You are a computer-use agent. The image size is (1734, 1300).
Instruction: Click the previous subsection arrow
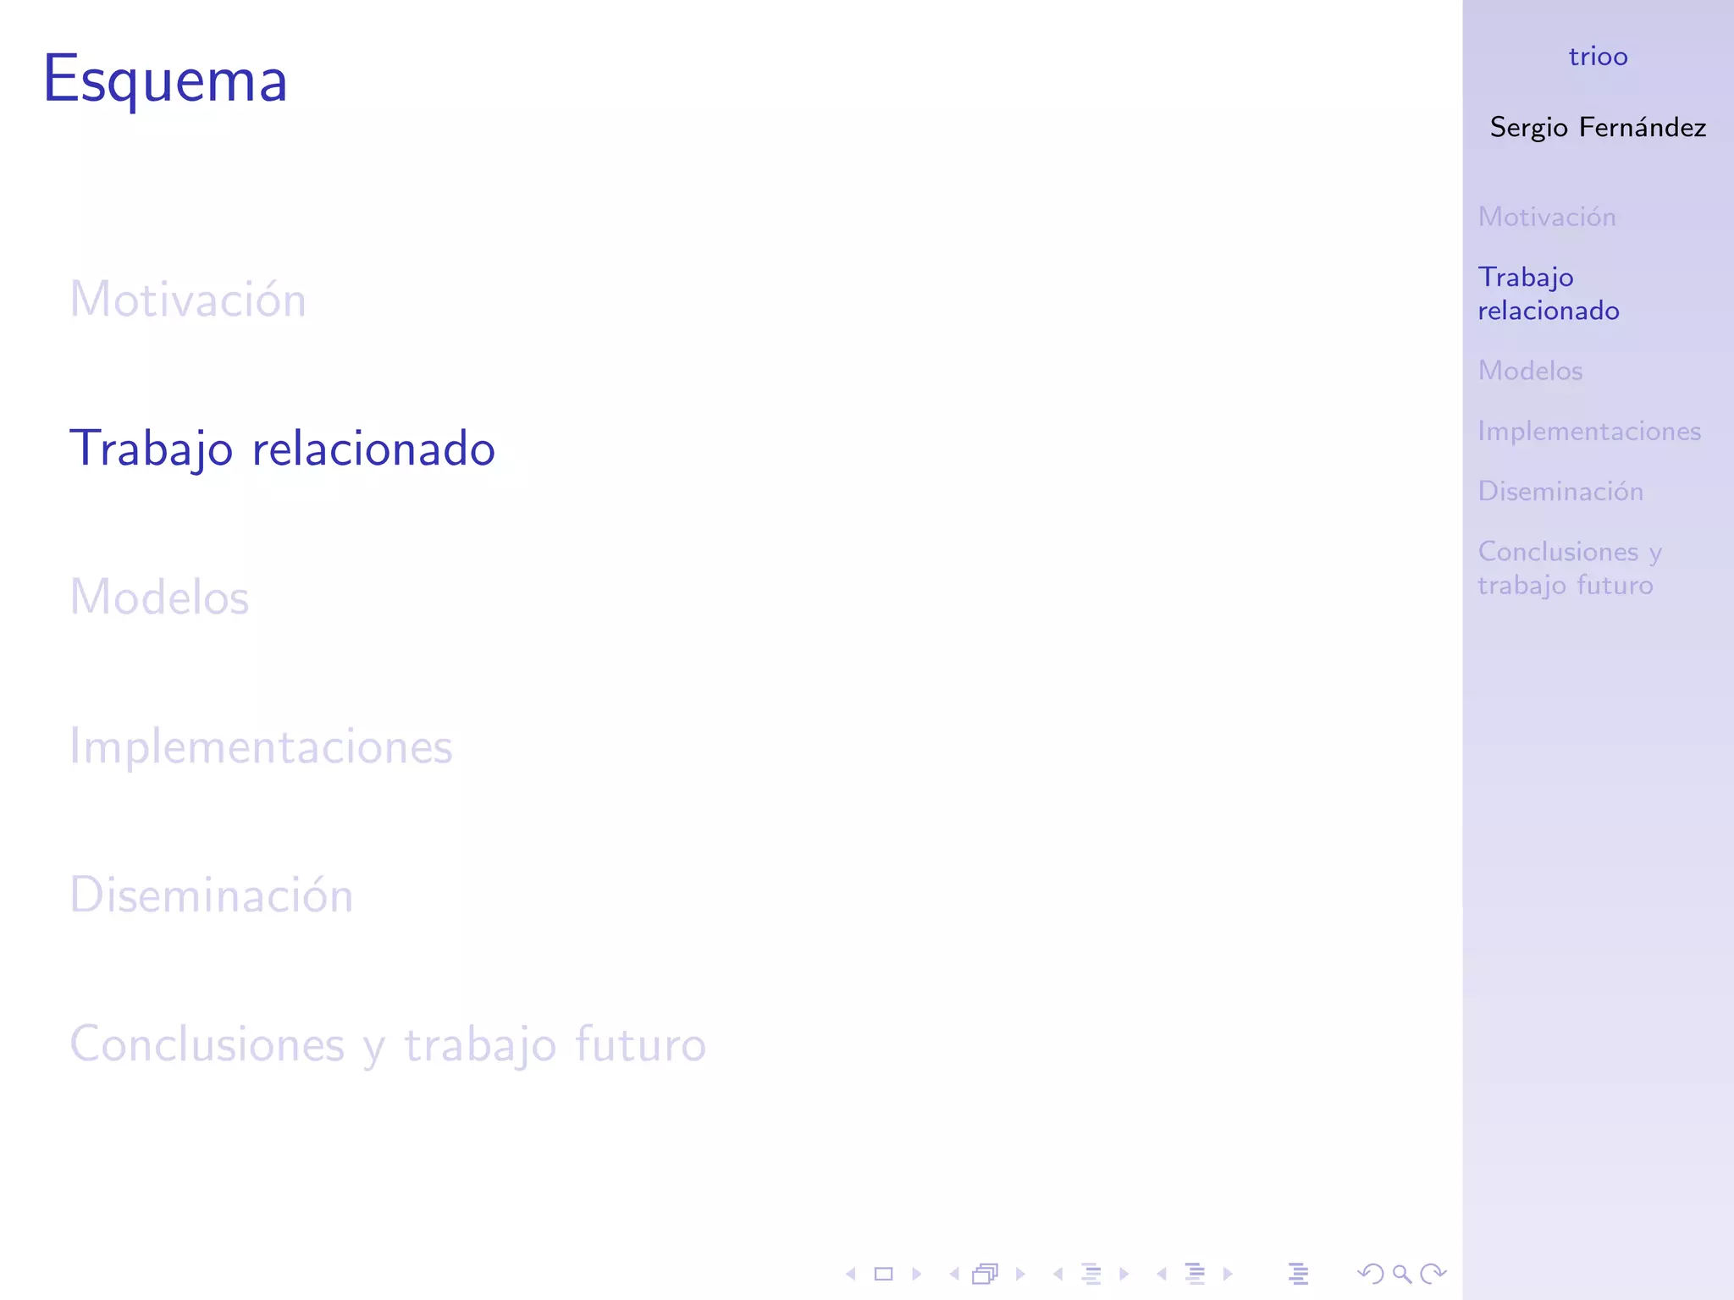pos(1058,1274)
